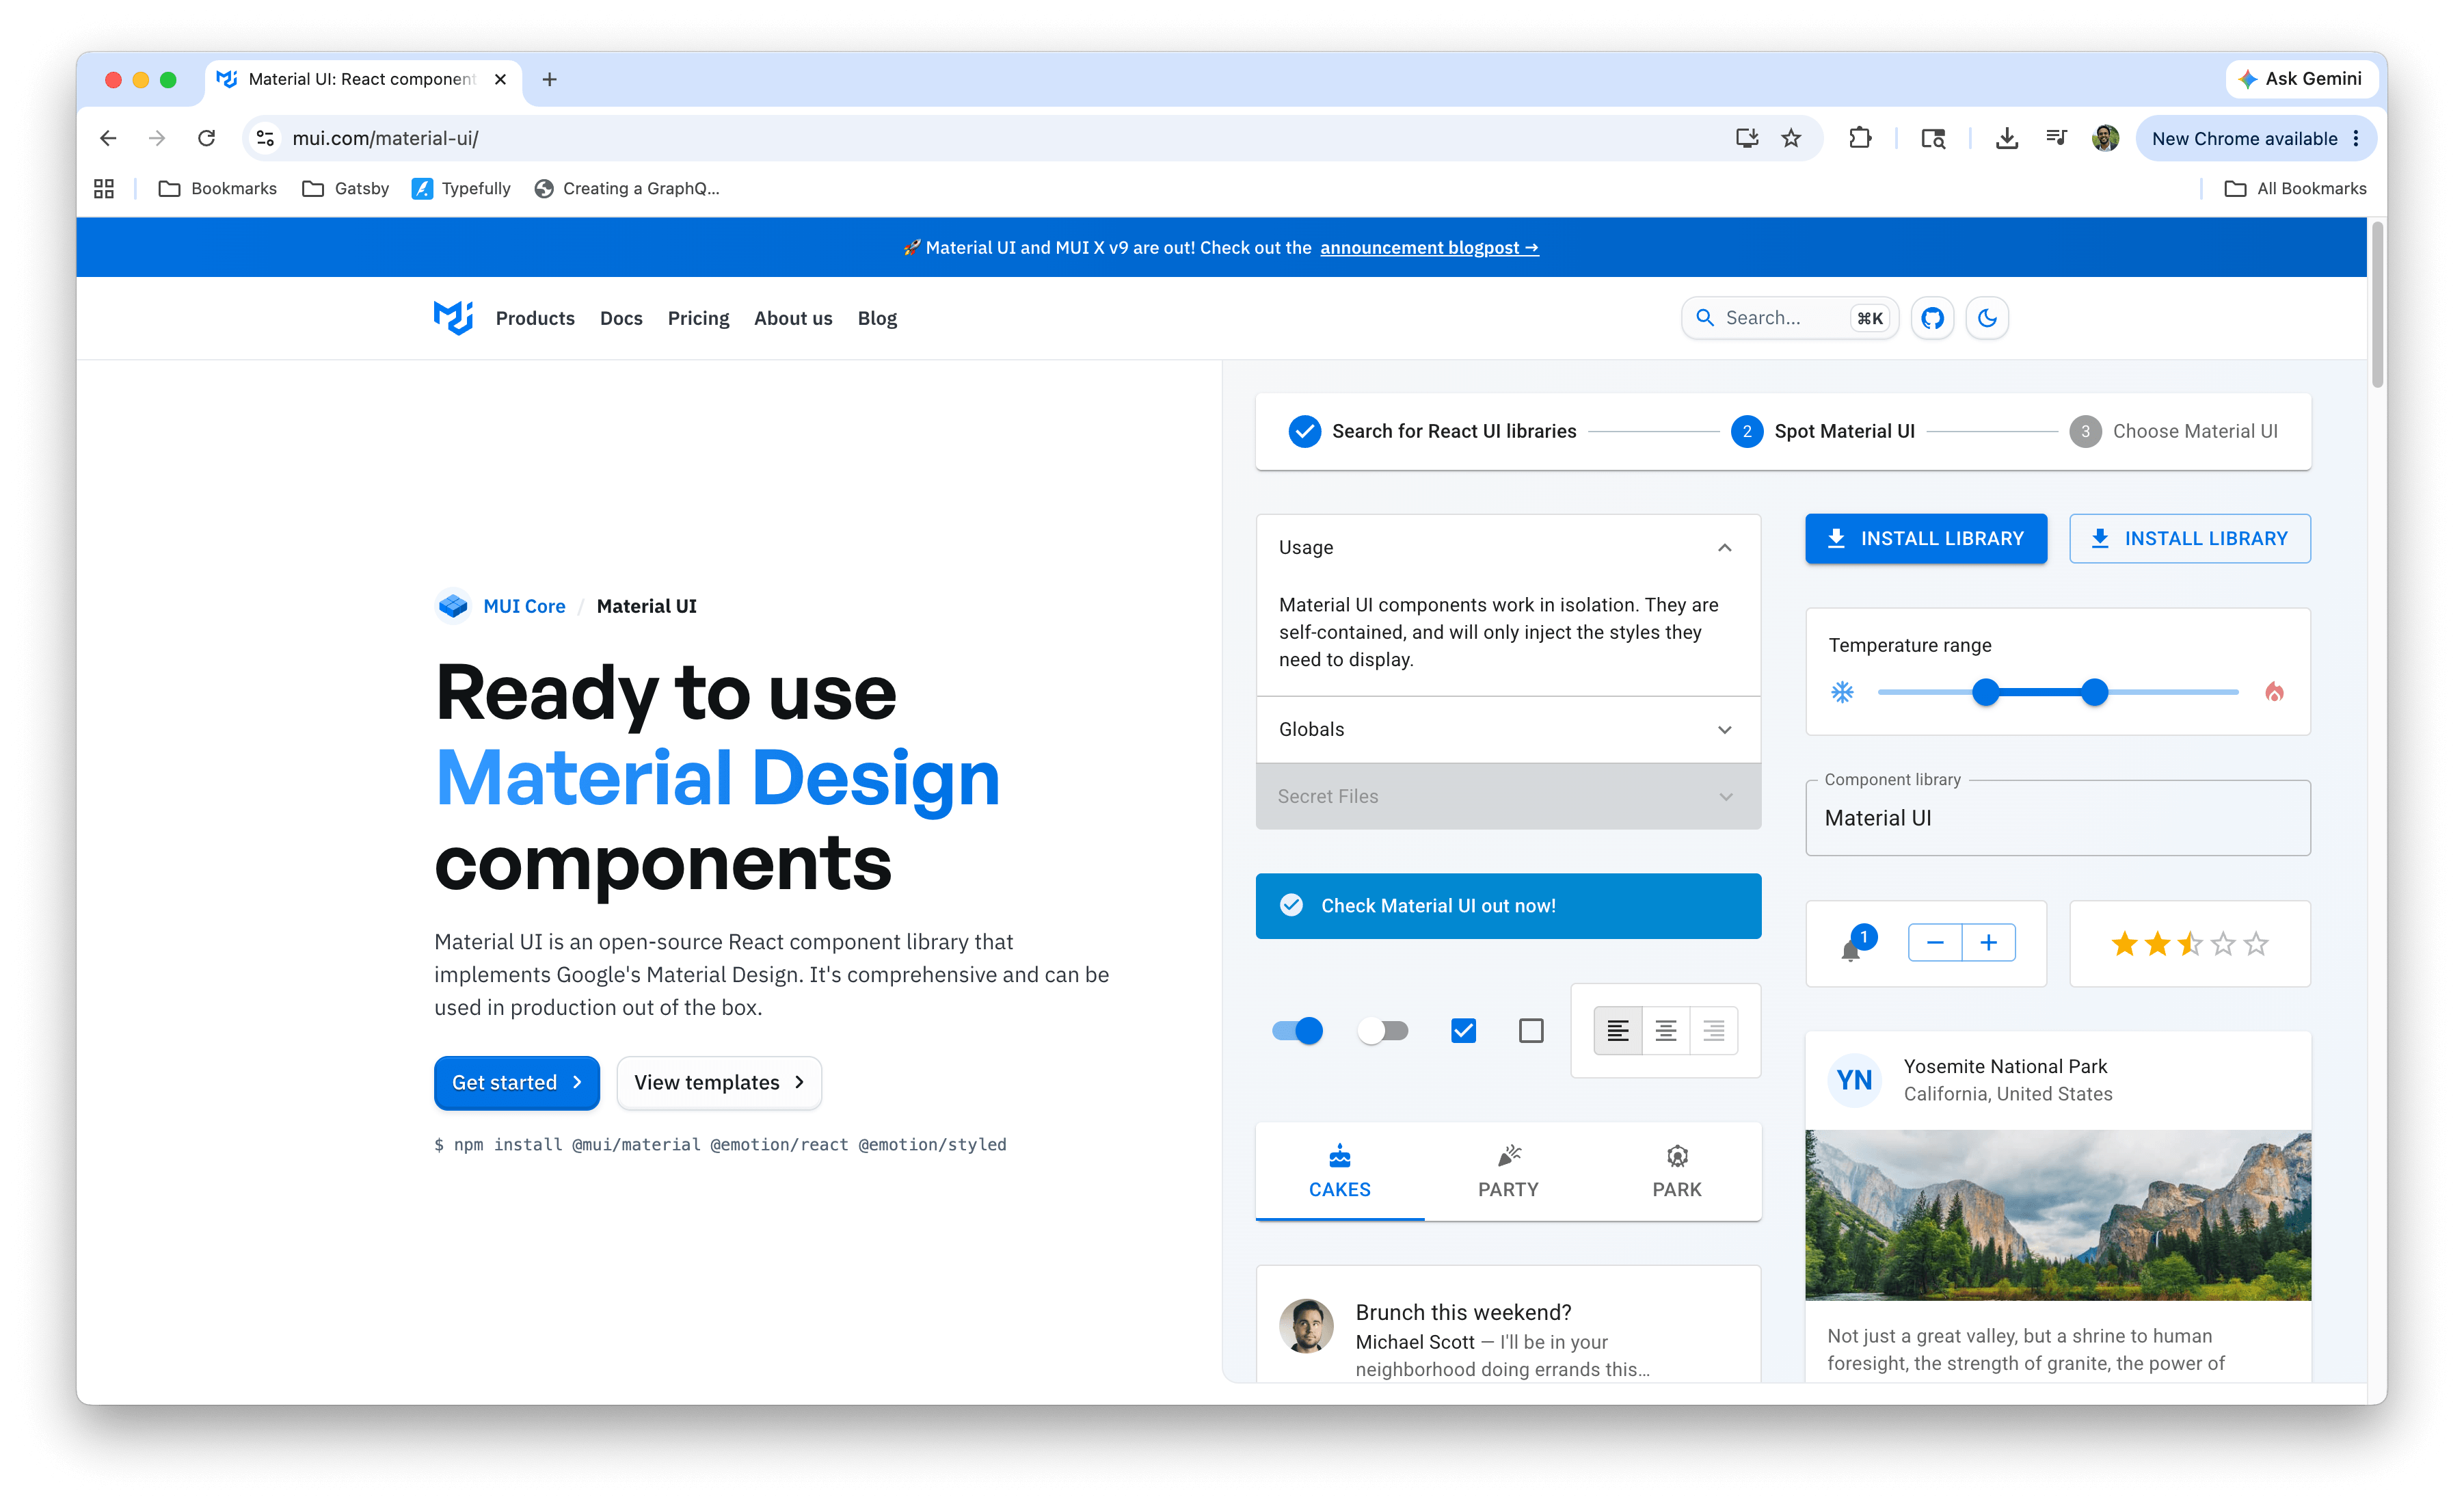Click the Yosemite valley photo

tap(2058, 1216)
